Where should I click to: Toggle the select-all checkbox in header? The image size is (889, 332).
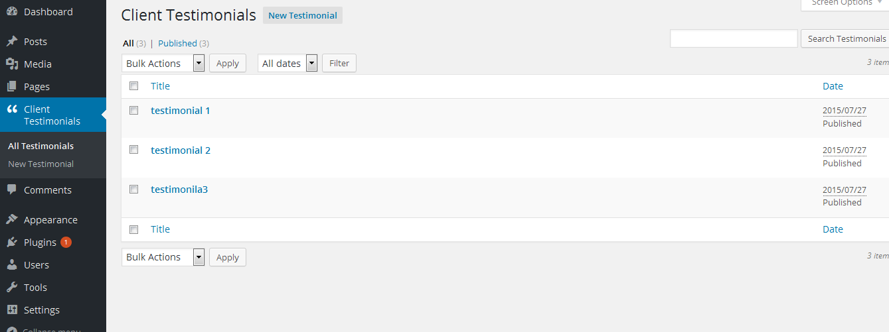point(133,86)
